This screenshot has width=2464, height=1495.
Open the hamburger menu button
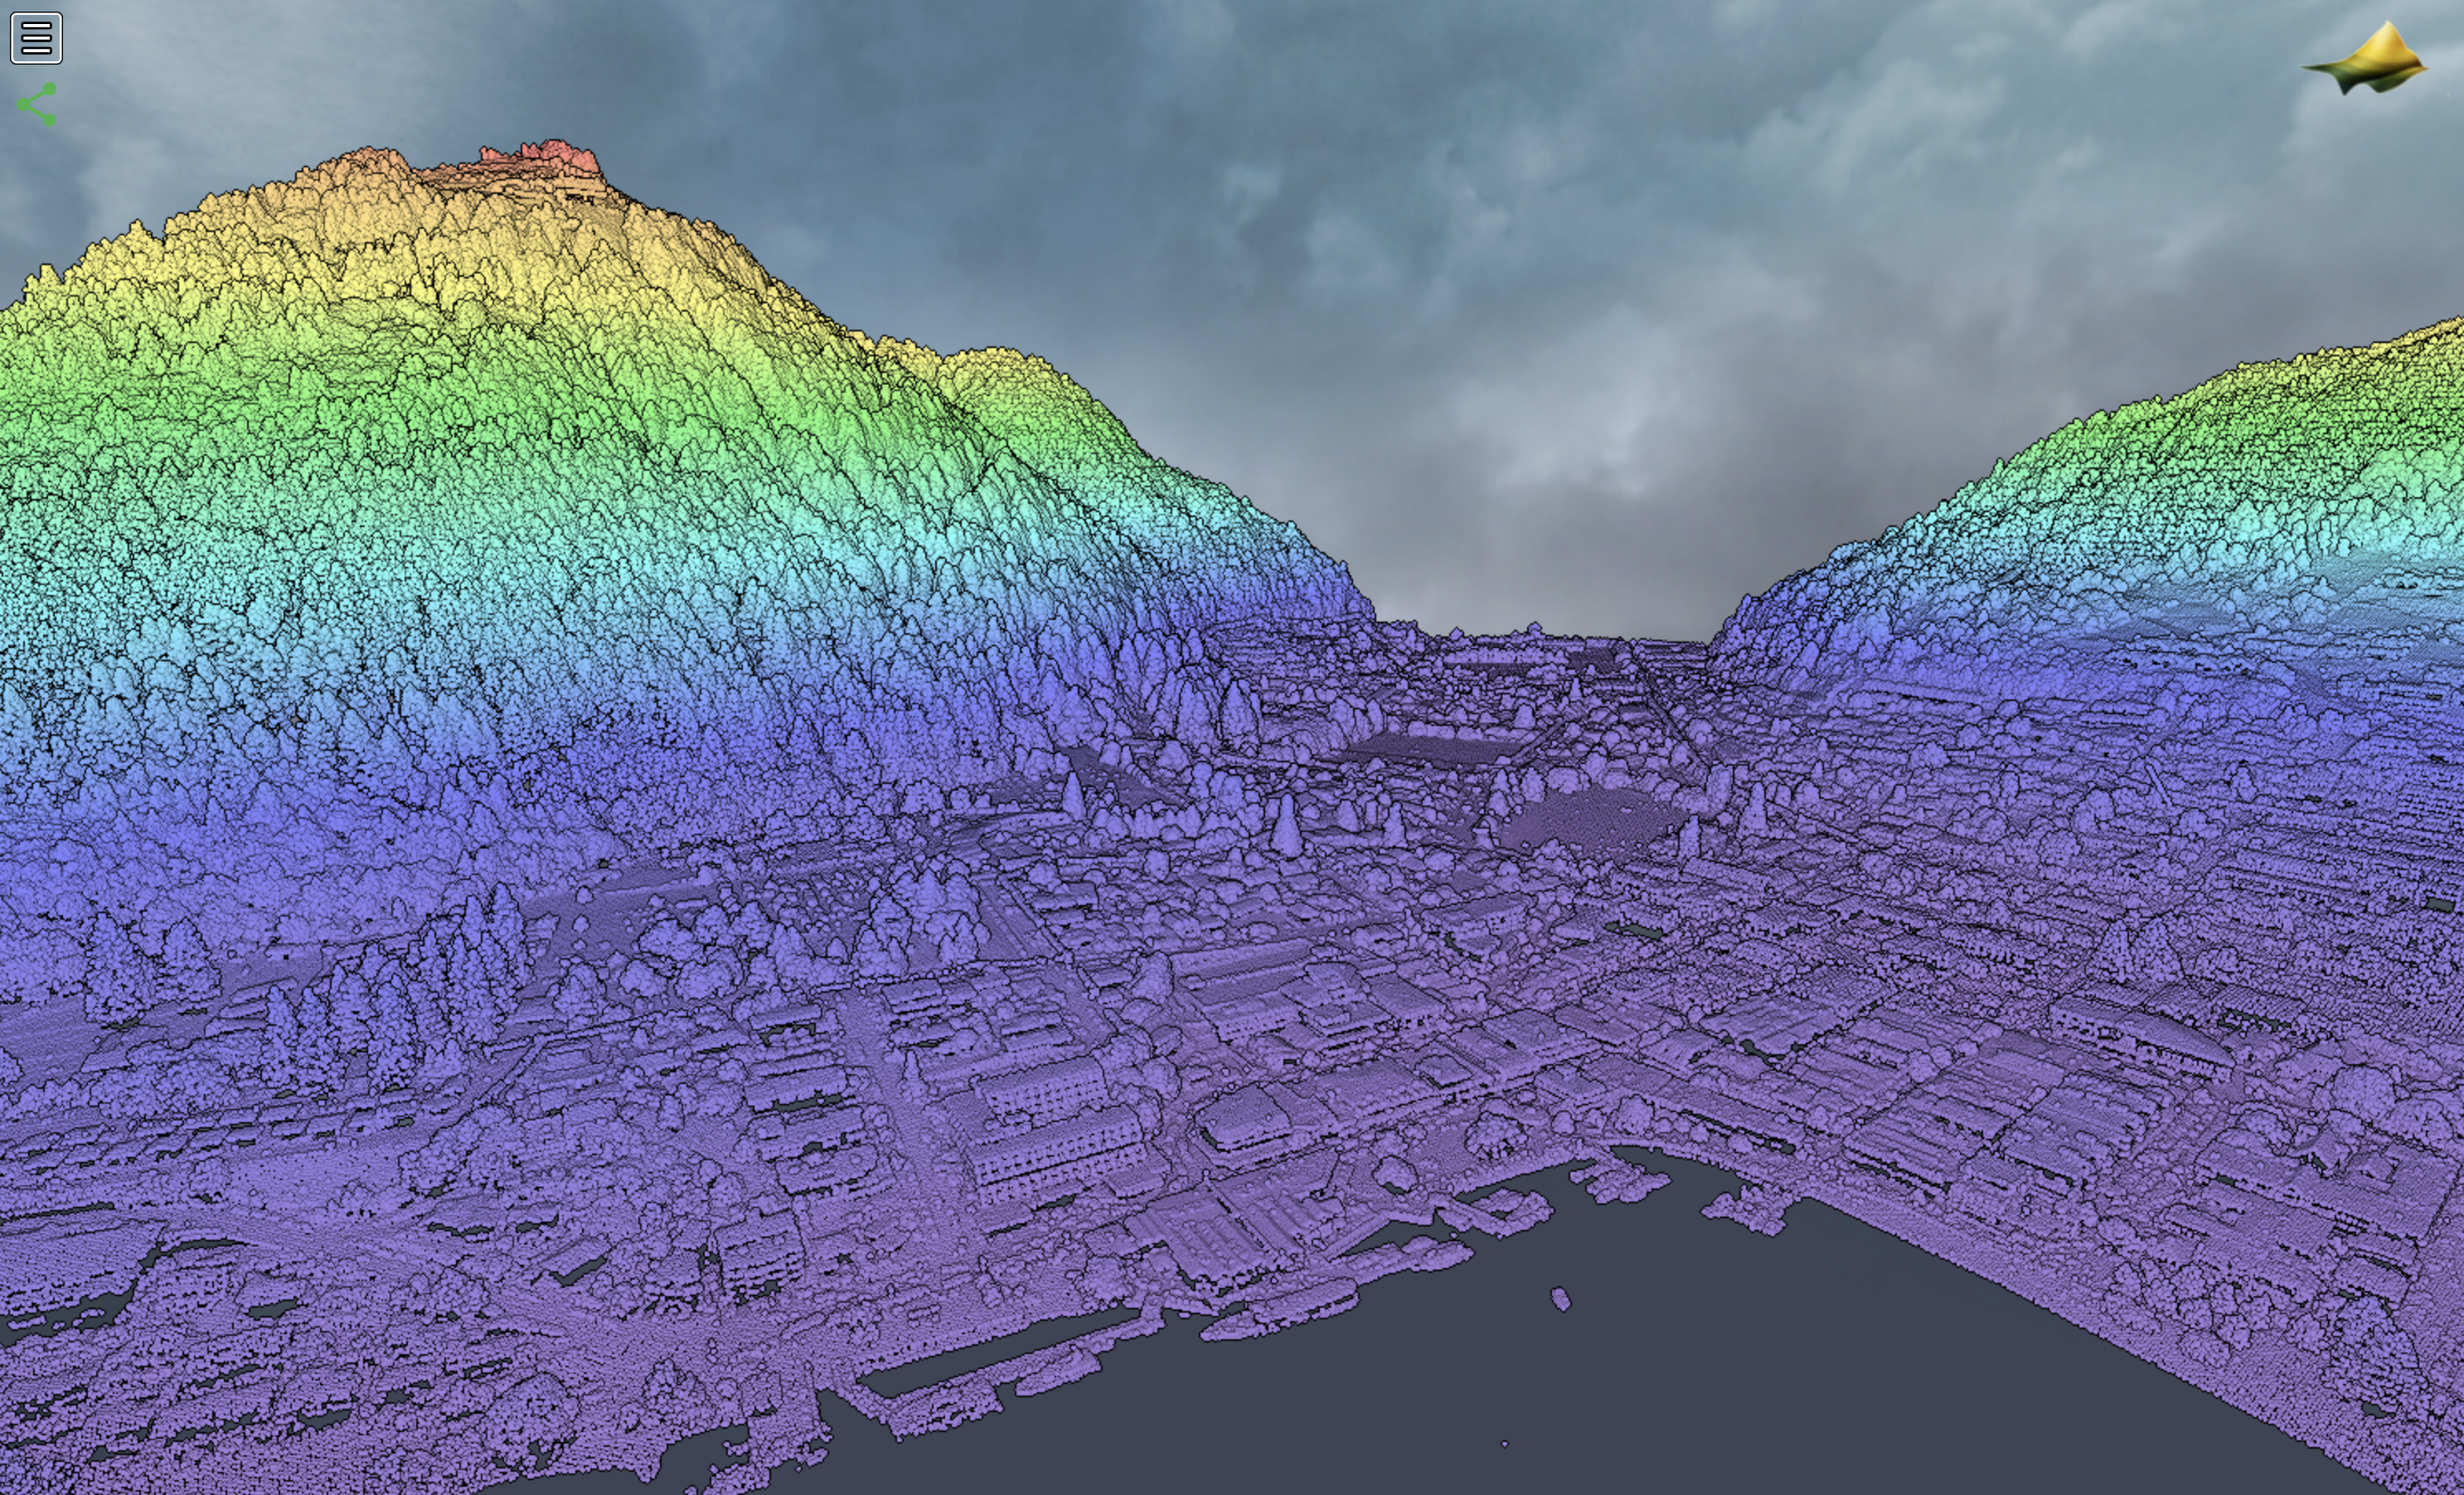[36, 38]
